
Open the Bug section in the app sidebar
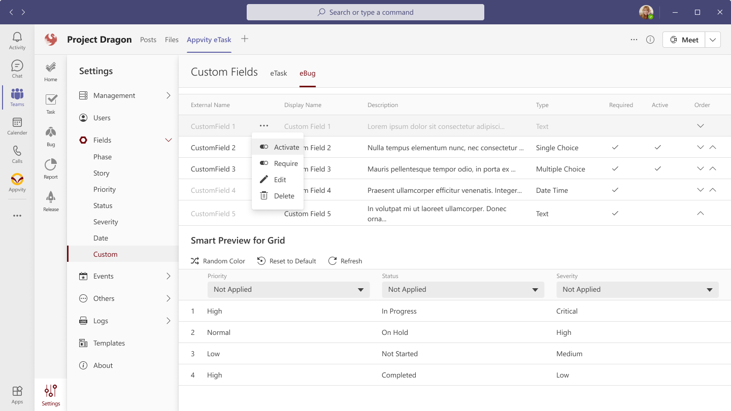[x=50, y=134]
